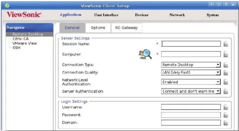Click the Network Level Authentication label
This screenshot has height=131, width=239.
coord(76,82)
